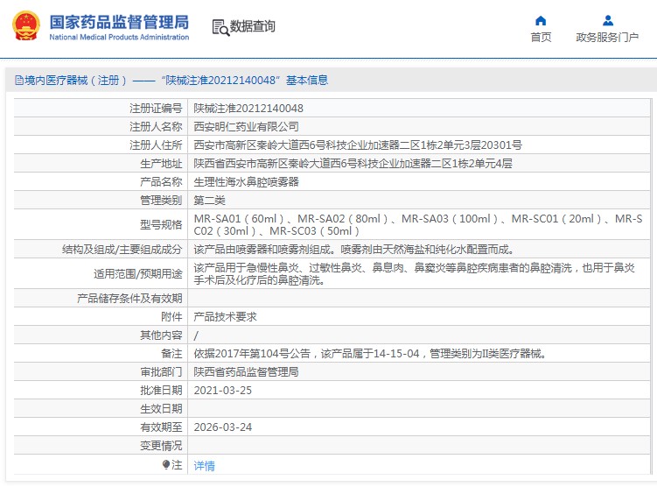Click the 产品名称 row label

point(161,182)
